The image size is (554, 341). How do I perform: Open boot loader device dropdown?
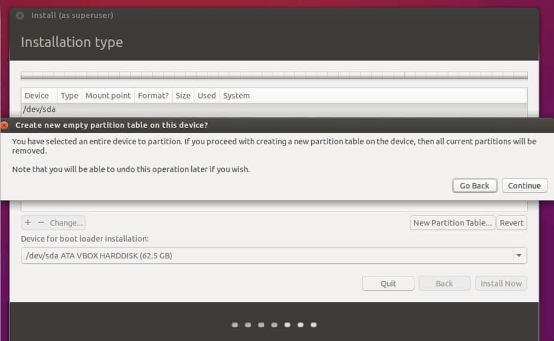pos(274,255)
